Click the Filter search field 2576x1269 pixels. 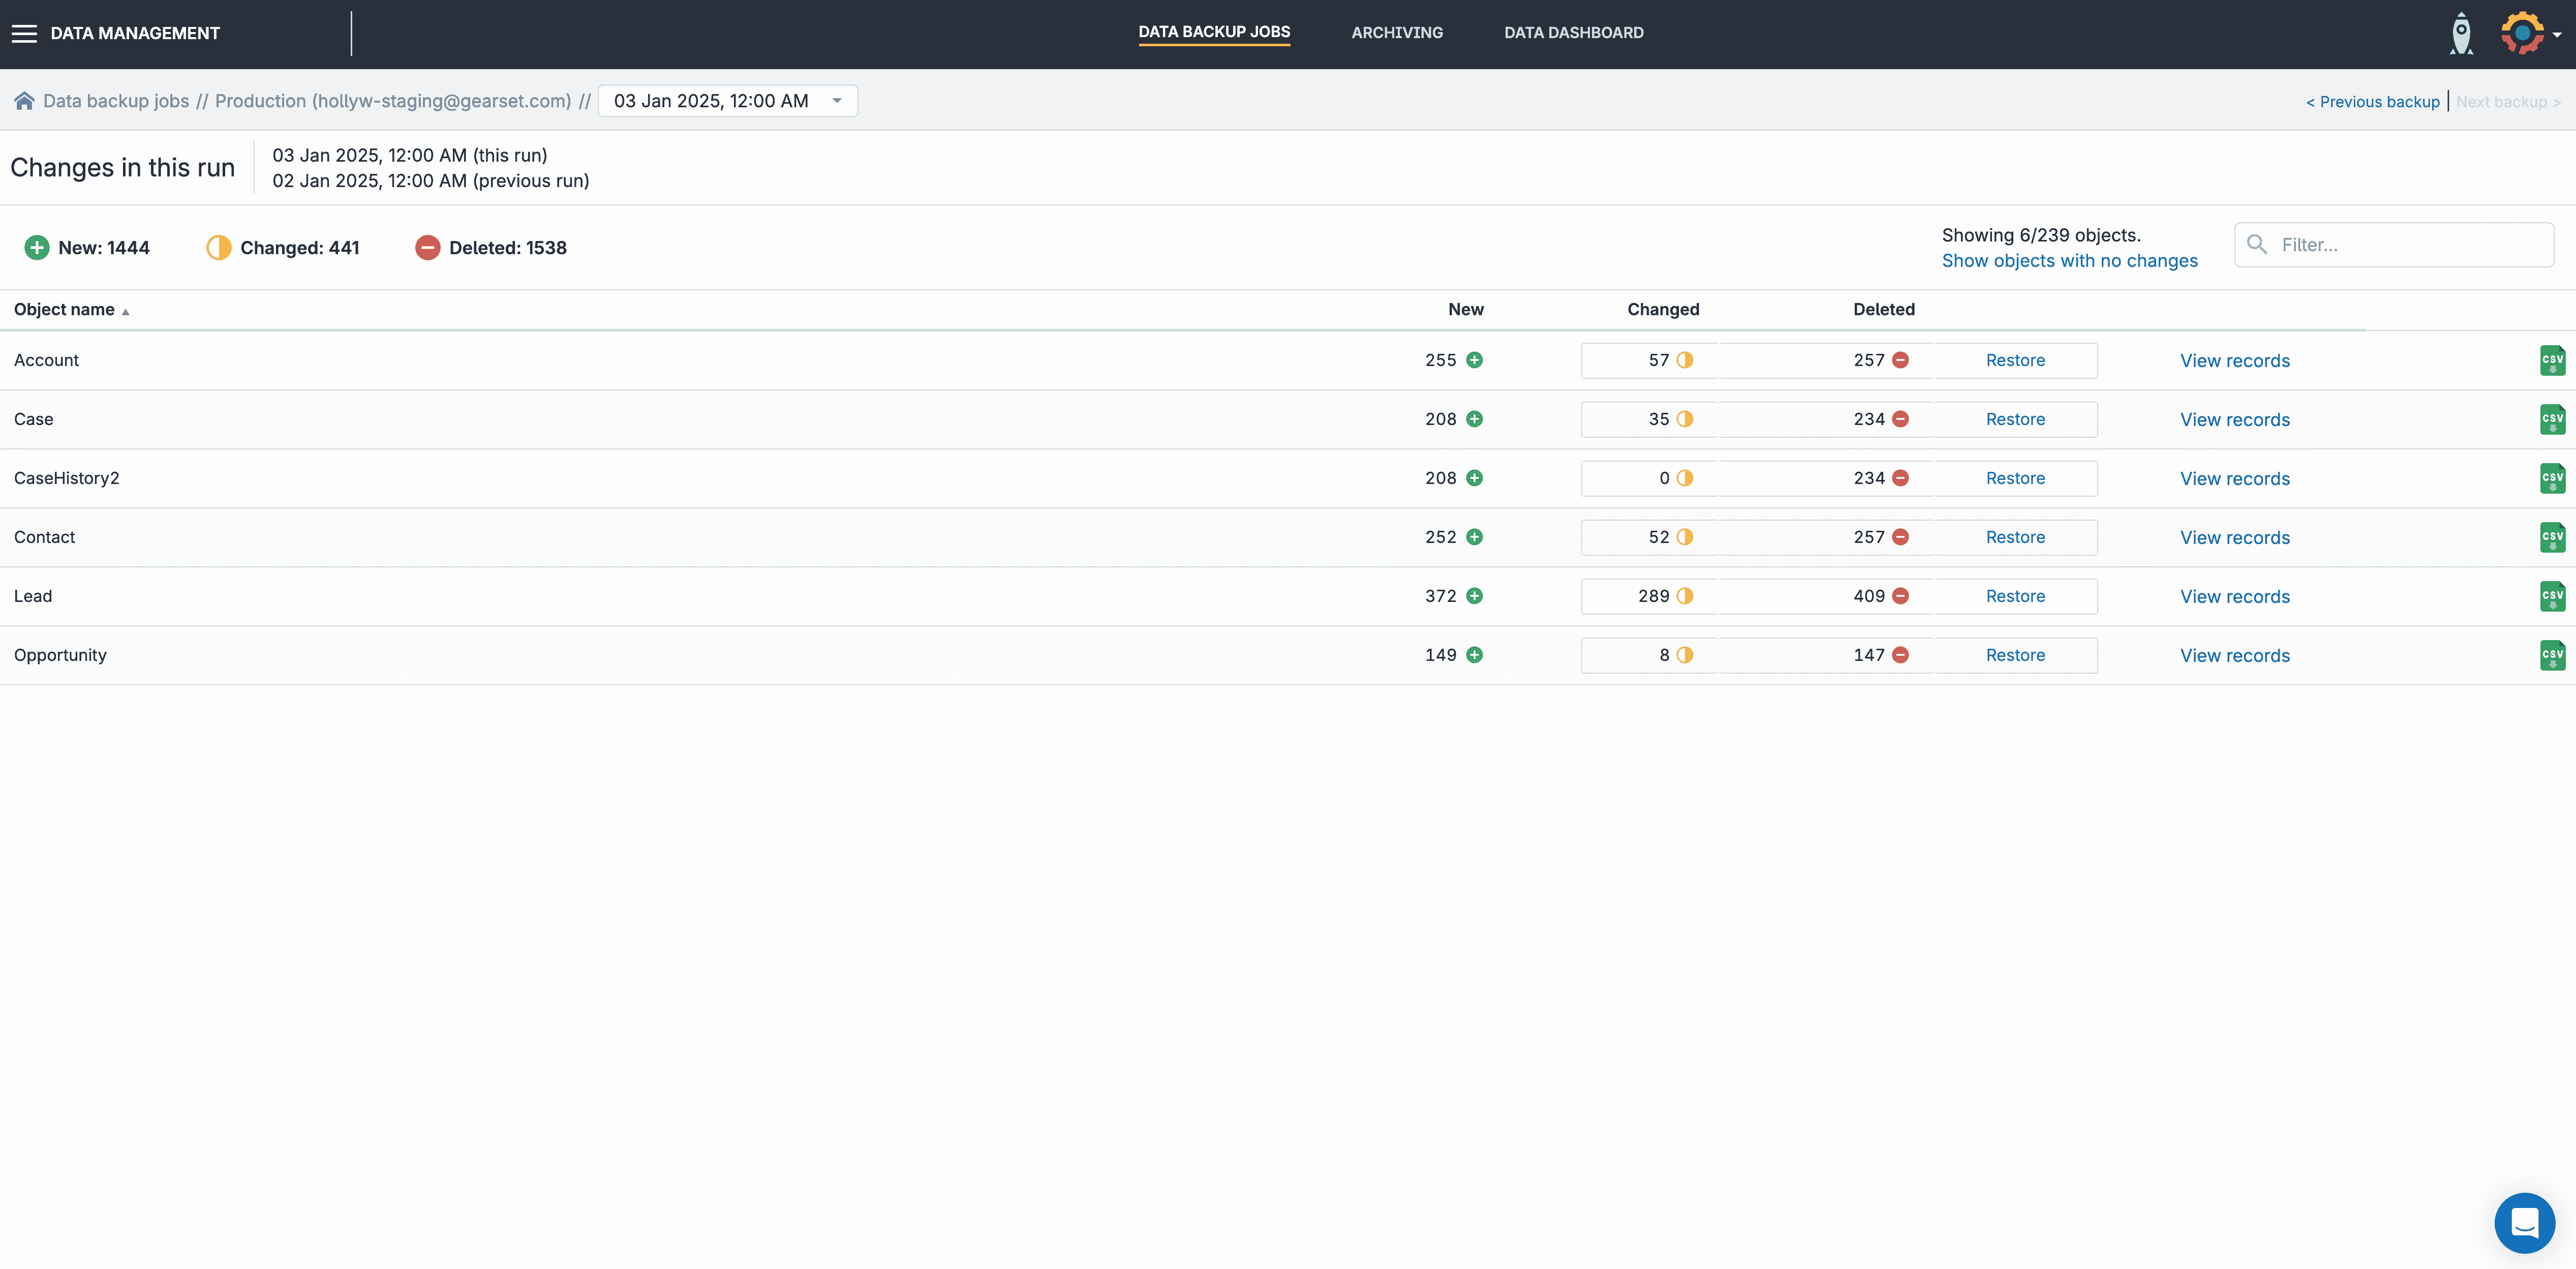[x=2405, y=245]
